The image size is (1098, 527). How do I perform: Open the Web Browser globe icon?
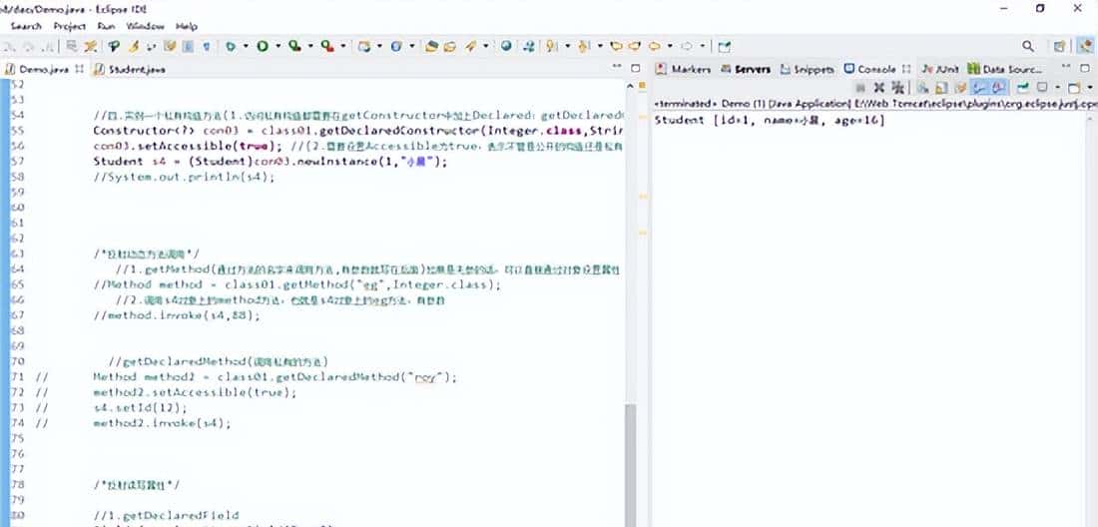tap(506, 46)
